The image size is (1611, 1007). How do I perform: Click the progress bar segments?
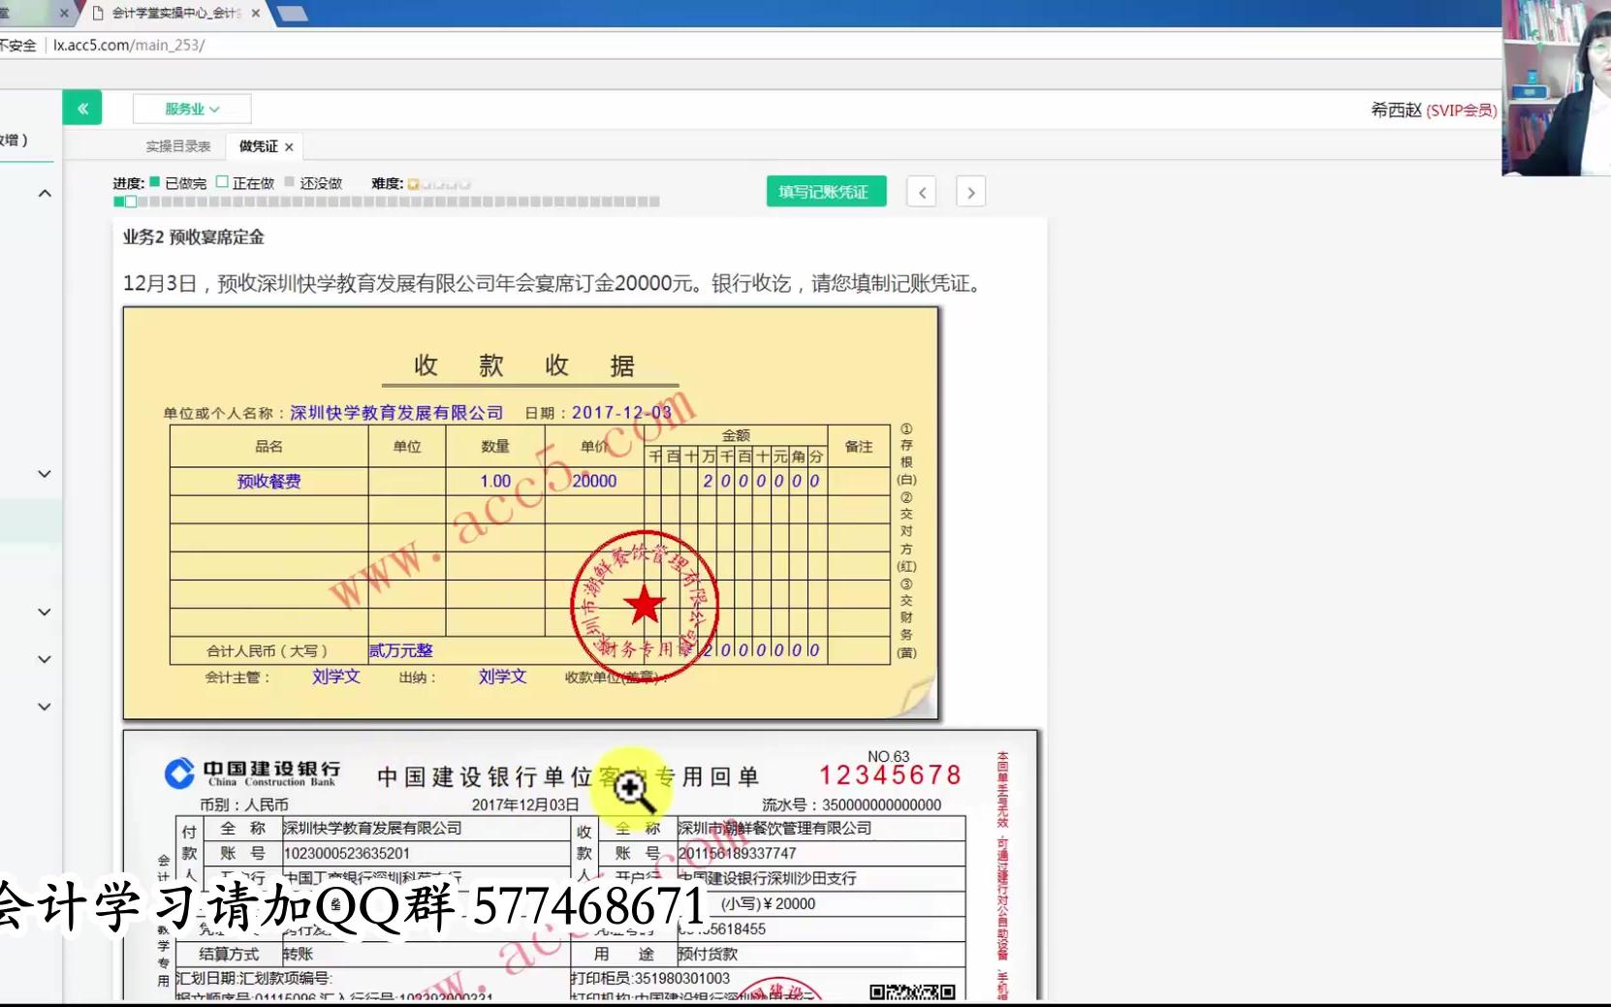pyautogui.click(x=387, y=202)
